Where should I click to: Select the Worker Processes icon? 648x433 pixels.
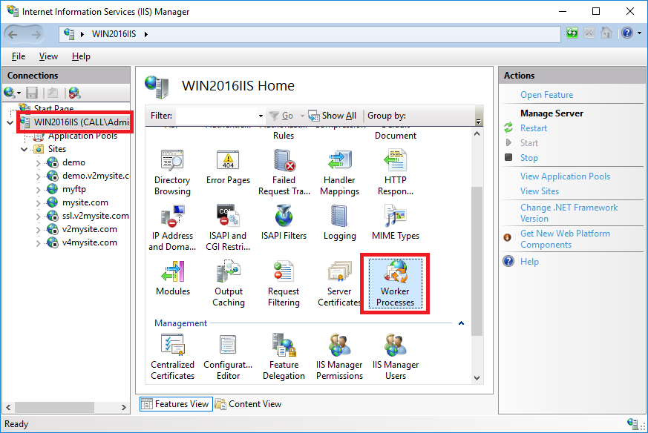pyautogui.click(x=395, y=284)
